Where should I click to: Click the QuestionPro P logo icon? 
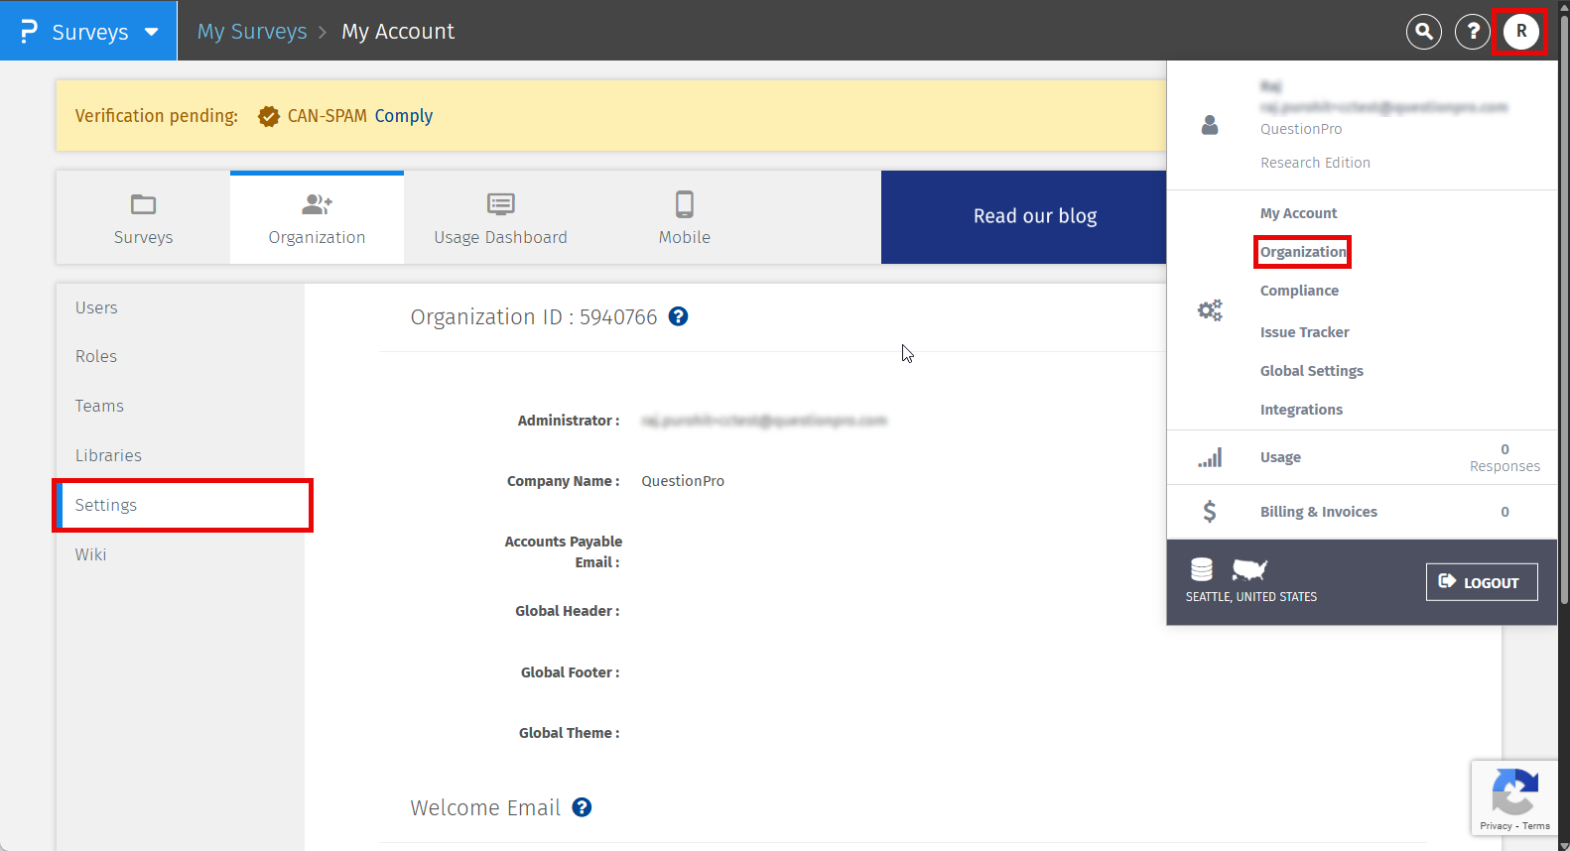(x=29, y=32)
